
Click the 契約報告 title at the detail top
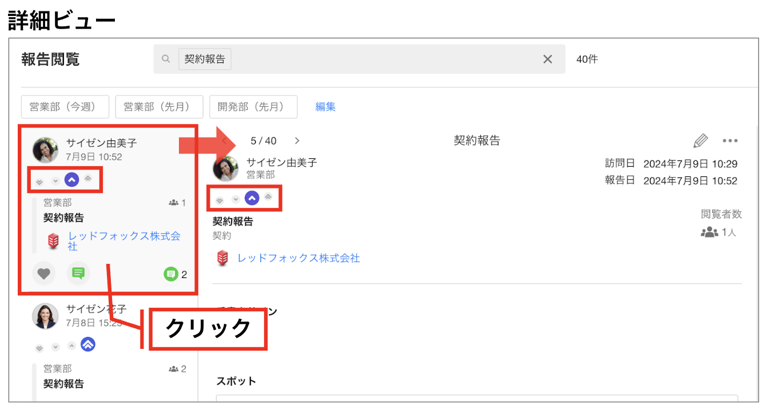pyautogui.click(x=477, y=141)
